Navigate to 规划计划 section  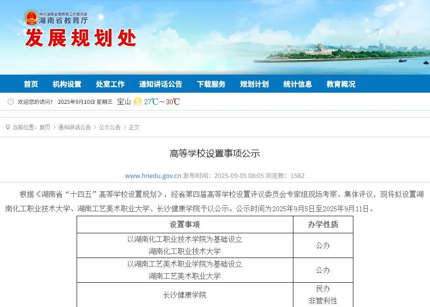pyautogui.click(x=254, y=84)
